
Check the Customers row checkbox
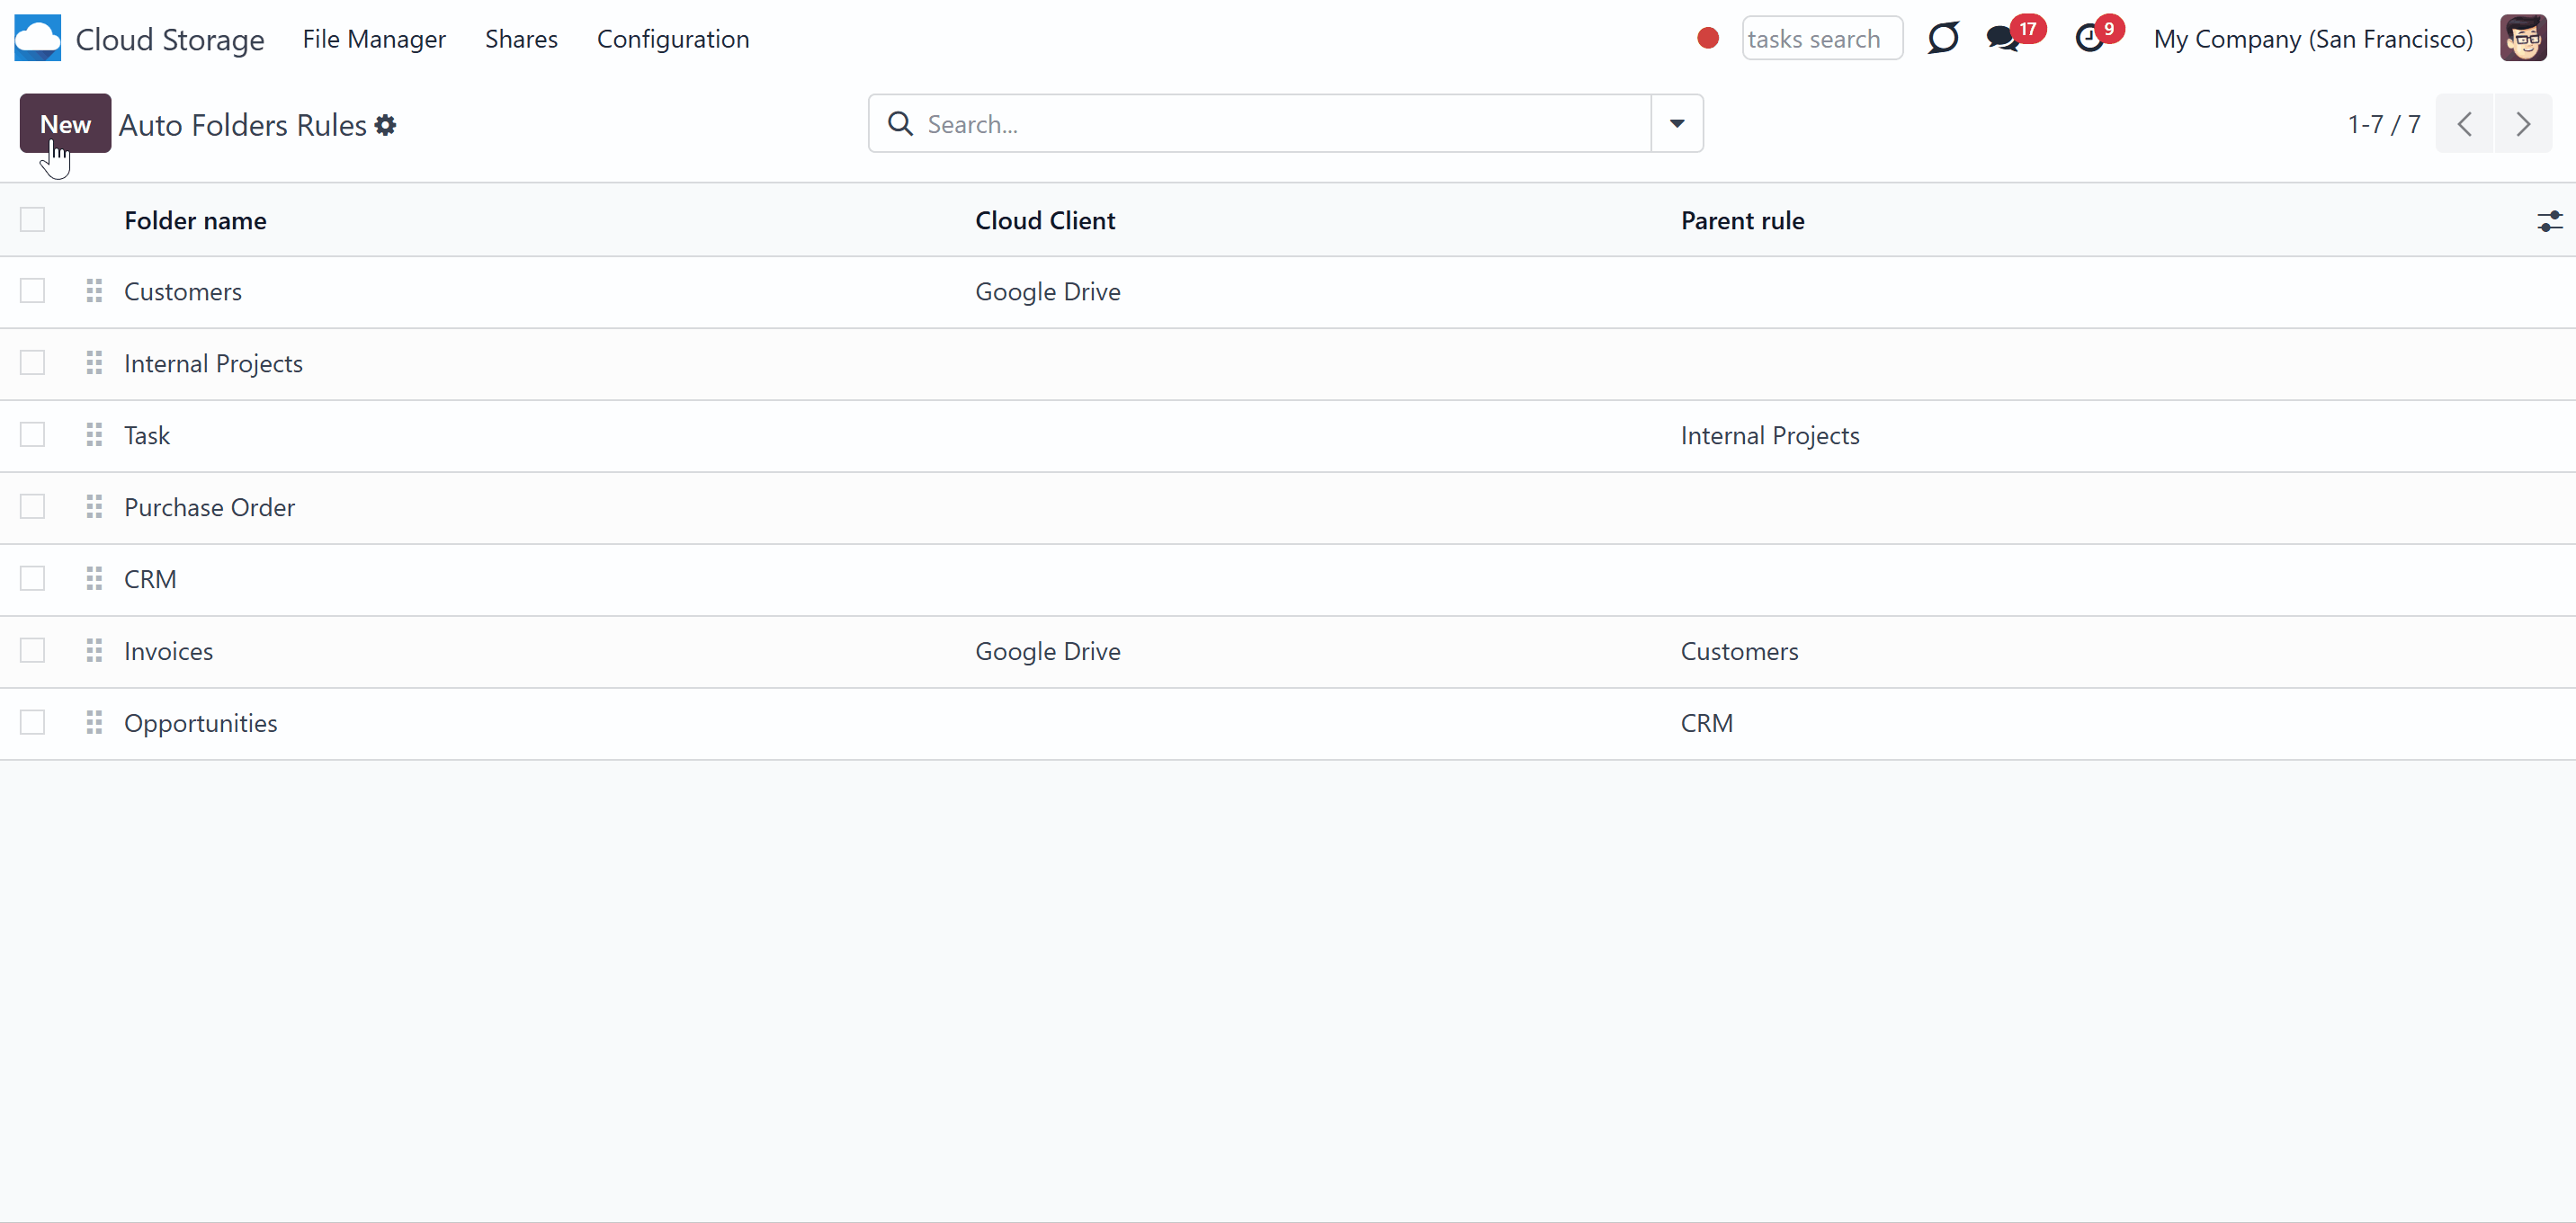click(33, 291)
